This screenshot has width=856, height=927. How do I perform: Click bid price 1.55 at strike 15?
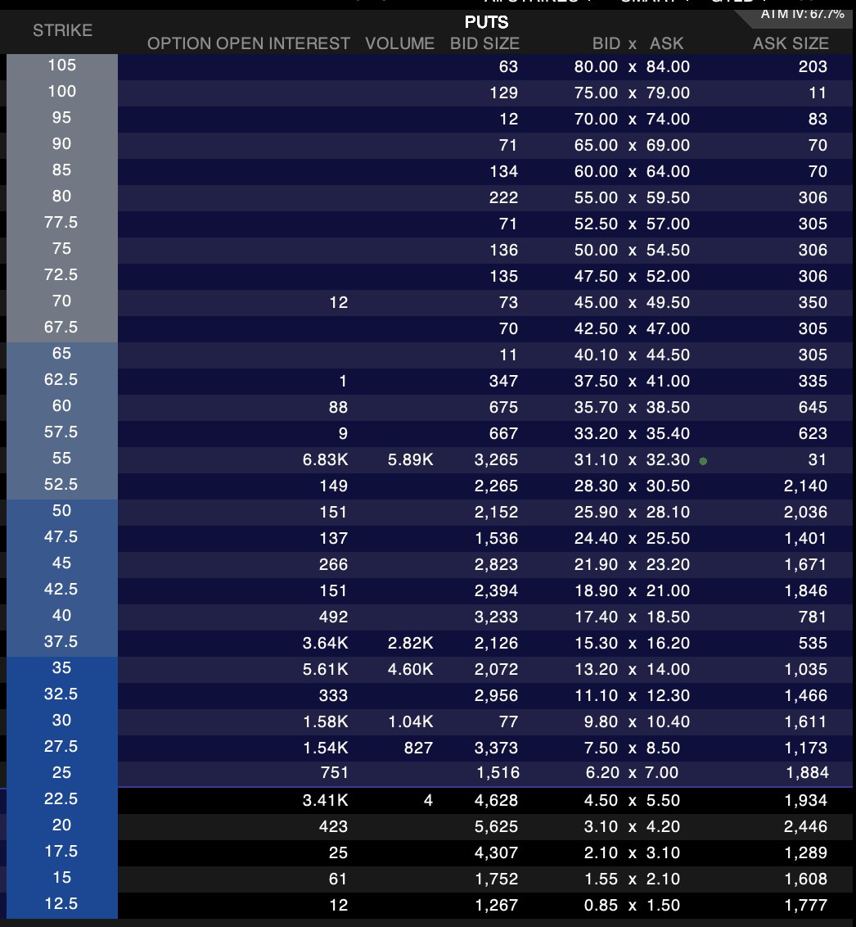(x=601, y=880)
